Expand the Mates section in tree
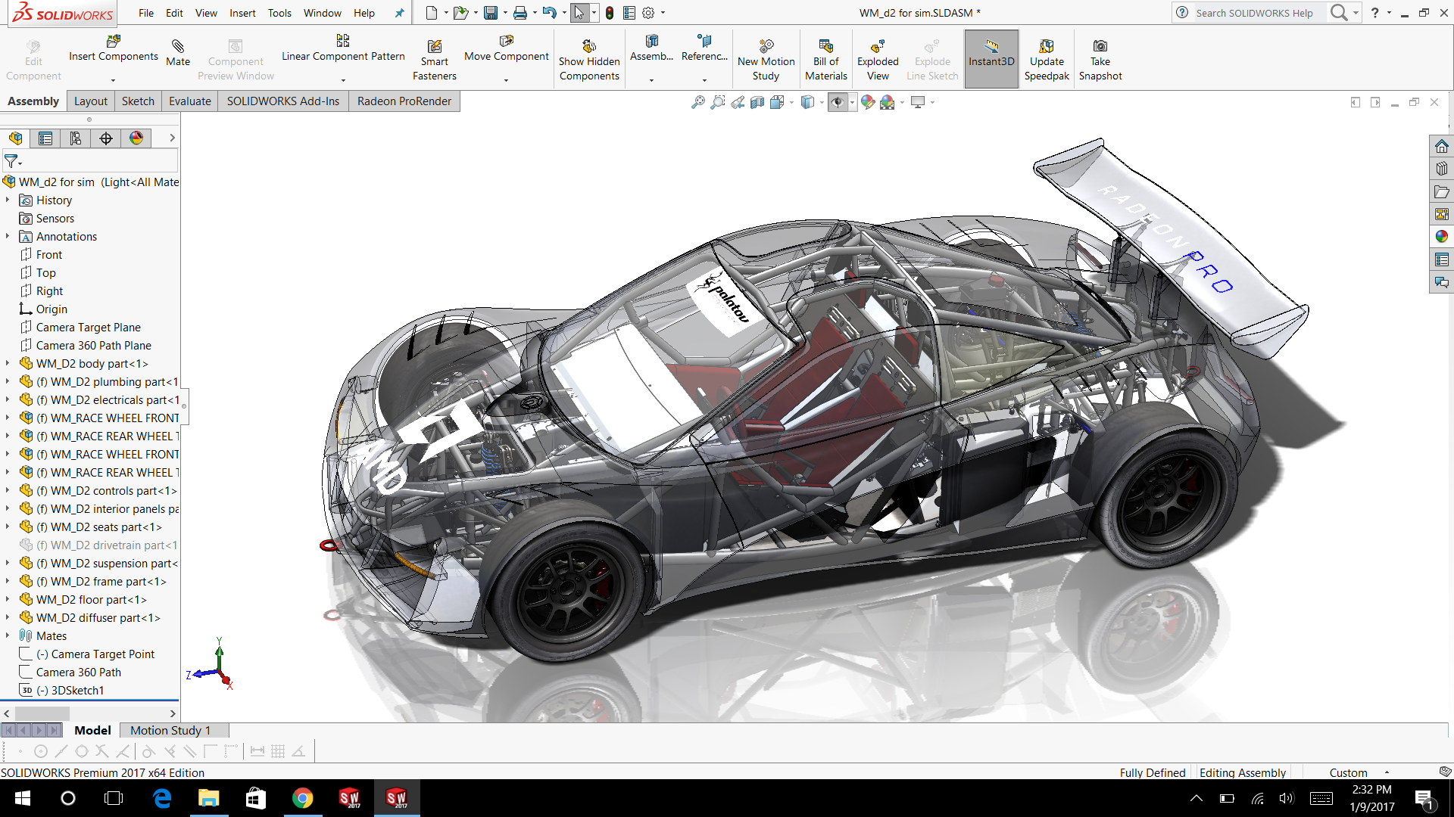Screen dimensions: 1454x817 pos(7,635)
